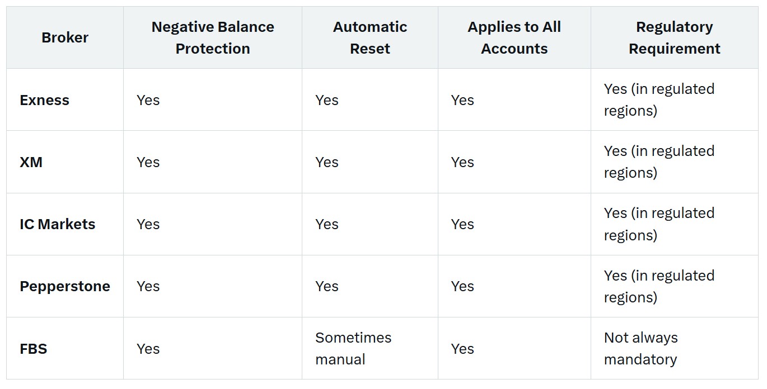Select the Exness broker name
Screen dimensions: 767x389
coord(45,100)
